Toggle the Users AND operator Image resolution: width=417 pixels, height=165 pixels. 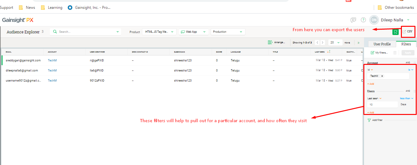408,91
